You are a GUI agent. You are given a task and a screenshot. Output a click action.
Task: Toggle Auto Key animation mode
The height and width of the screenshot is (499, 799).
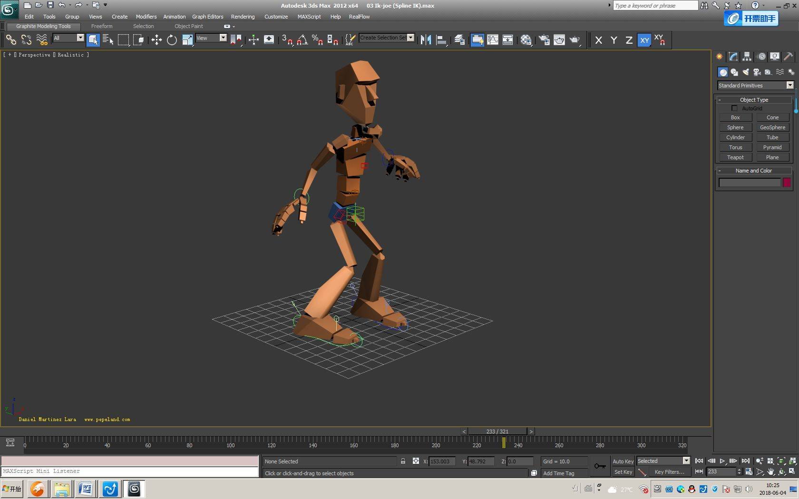[x=623, y=461]
